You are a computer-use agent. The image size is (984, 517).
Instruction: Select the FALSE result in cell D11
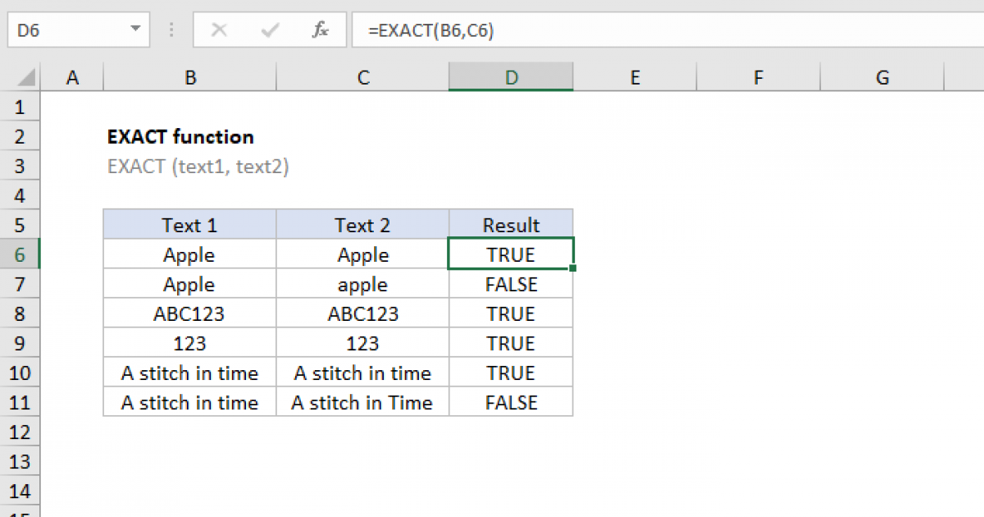511,402
